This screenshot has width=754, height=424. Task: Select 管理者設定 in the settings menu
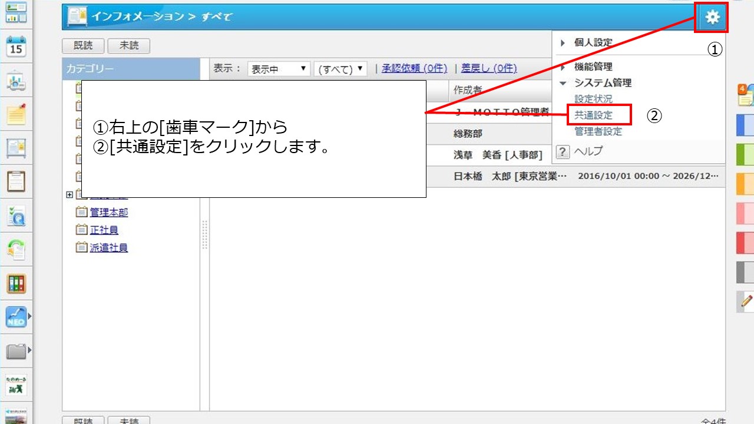pos(598,131)
